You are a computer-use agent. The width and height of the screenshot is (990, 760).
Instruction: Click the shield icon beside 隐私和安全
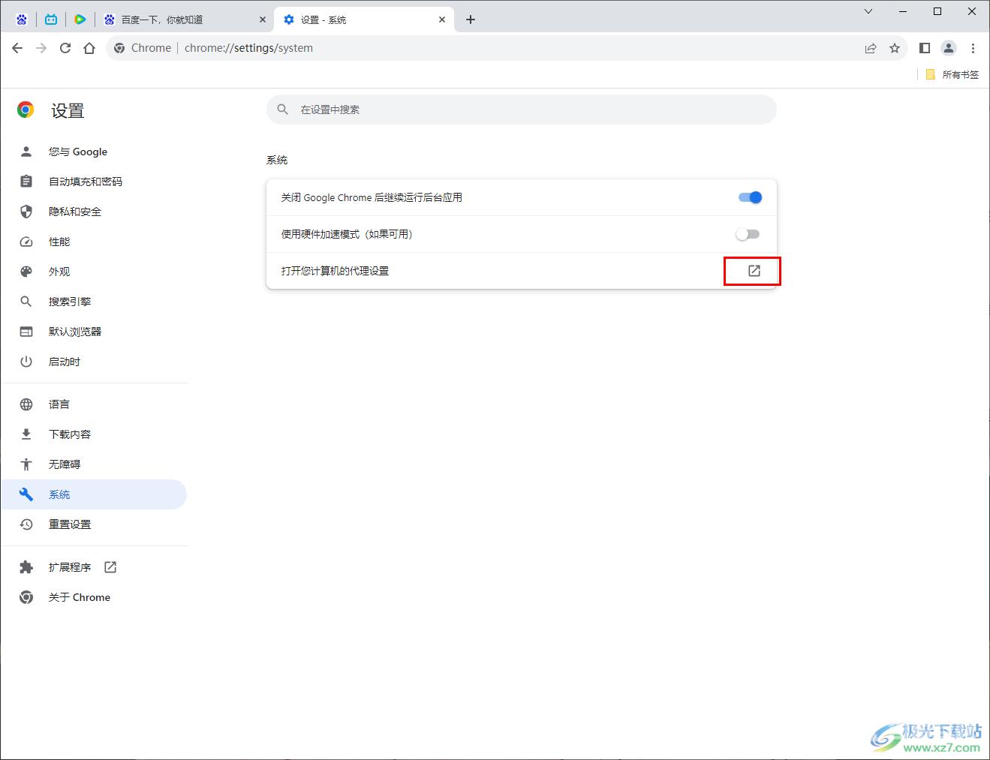pos(26,212)
